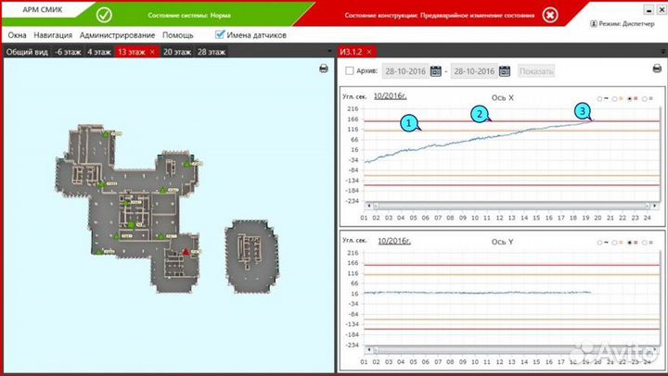Open the archive end date calendar

point(505,70)
